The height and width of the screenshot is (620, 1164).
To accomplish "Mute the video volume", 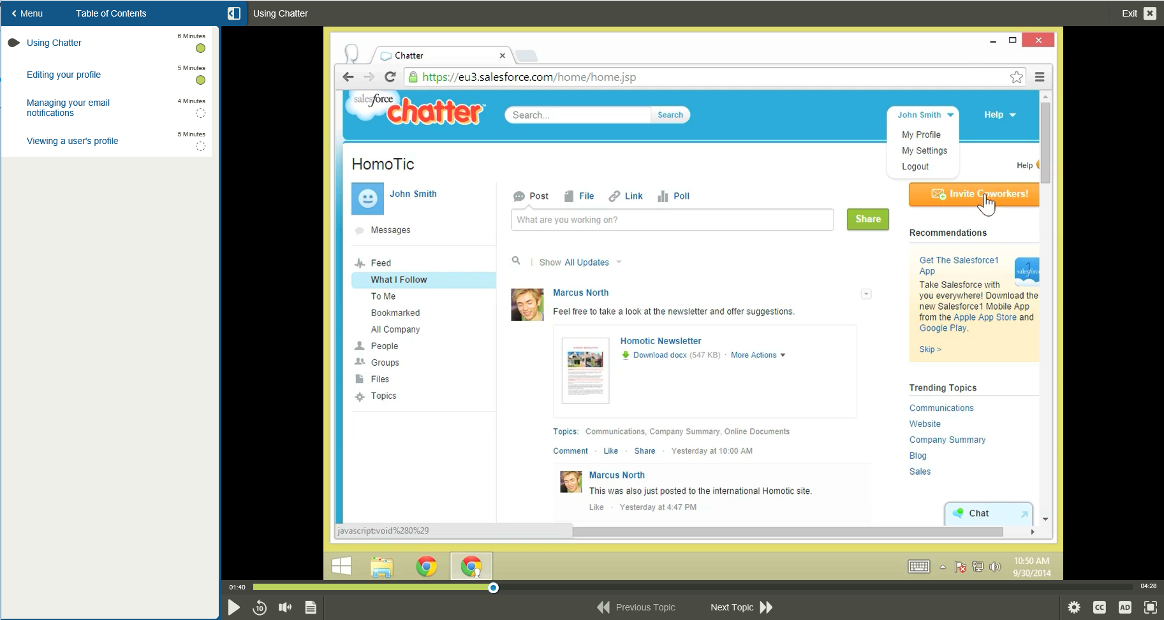I will click(284, 607).
